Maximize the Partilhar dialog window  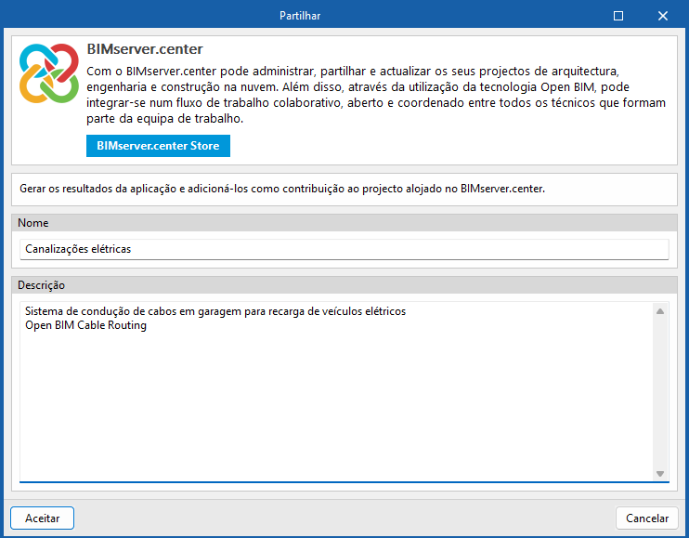pyautogui.click(x=618, y=16)
